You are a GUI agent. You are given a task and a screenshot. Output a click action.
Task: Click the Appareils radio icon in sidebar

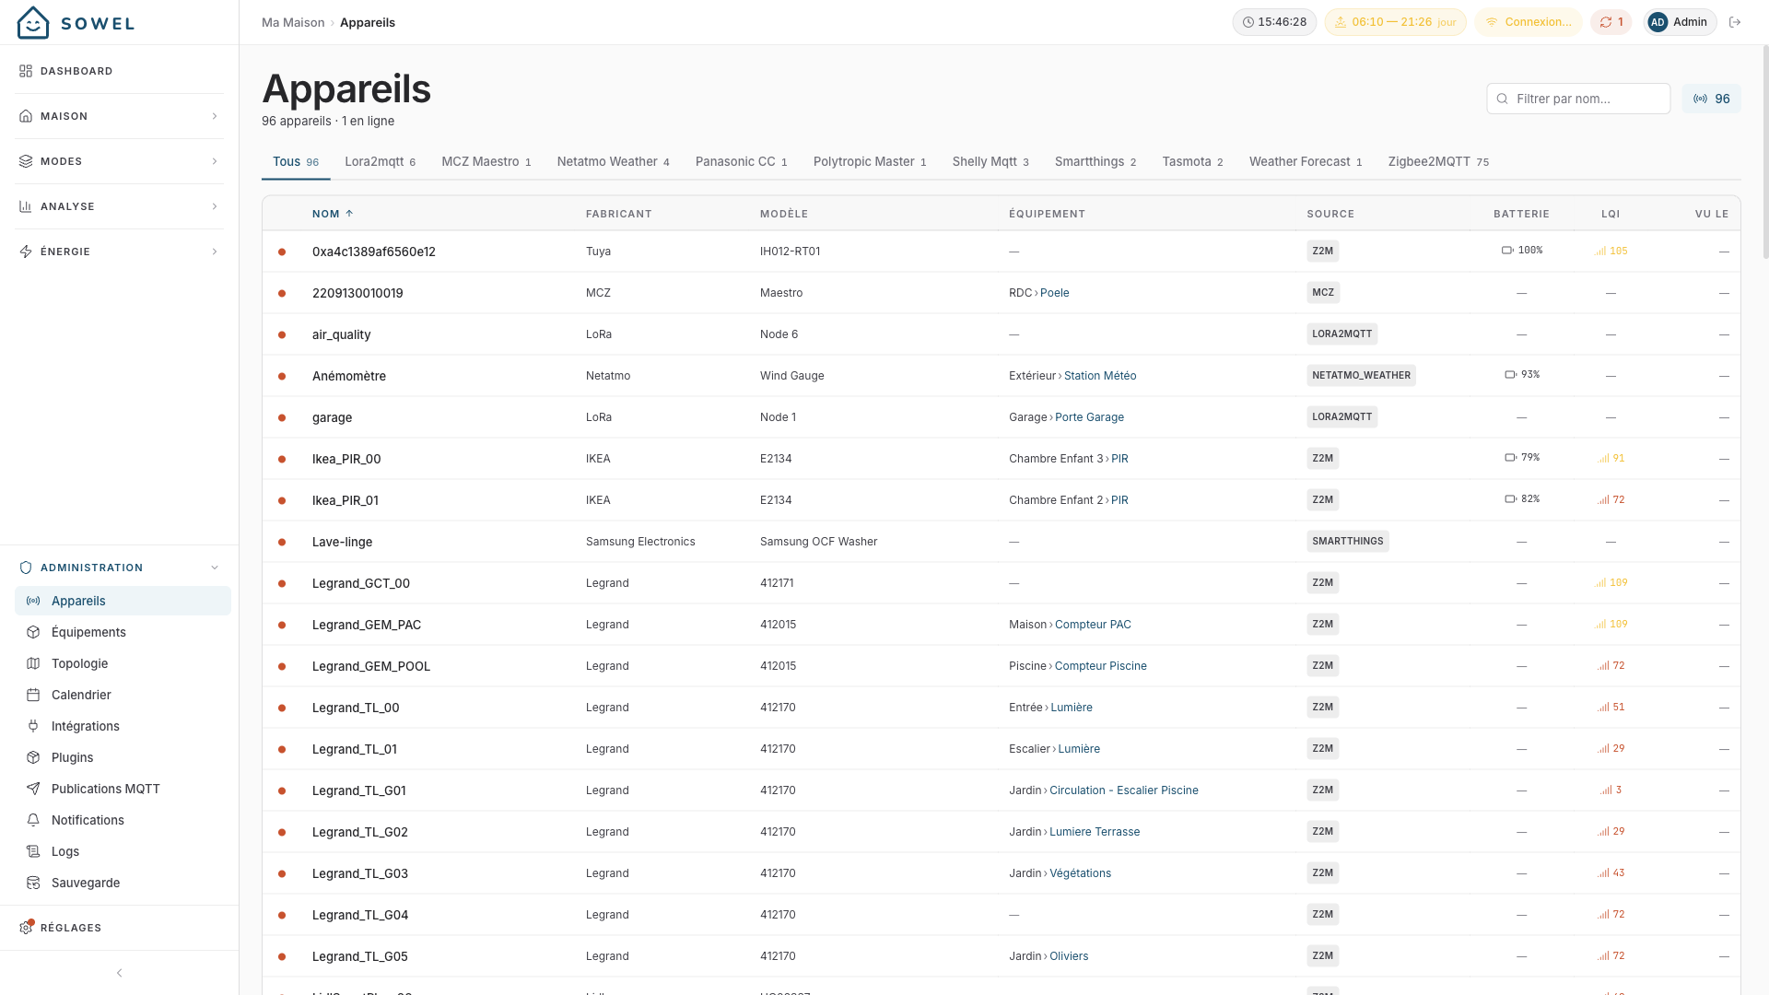[x=33, y=601]
